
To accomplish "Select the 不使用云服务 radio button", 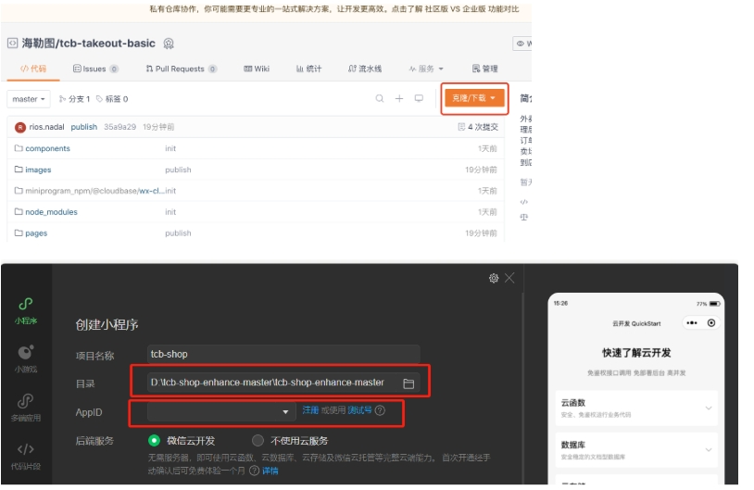I will tap(258, 441).
